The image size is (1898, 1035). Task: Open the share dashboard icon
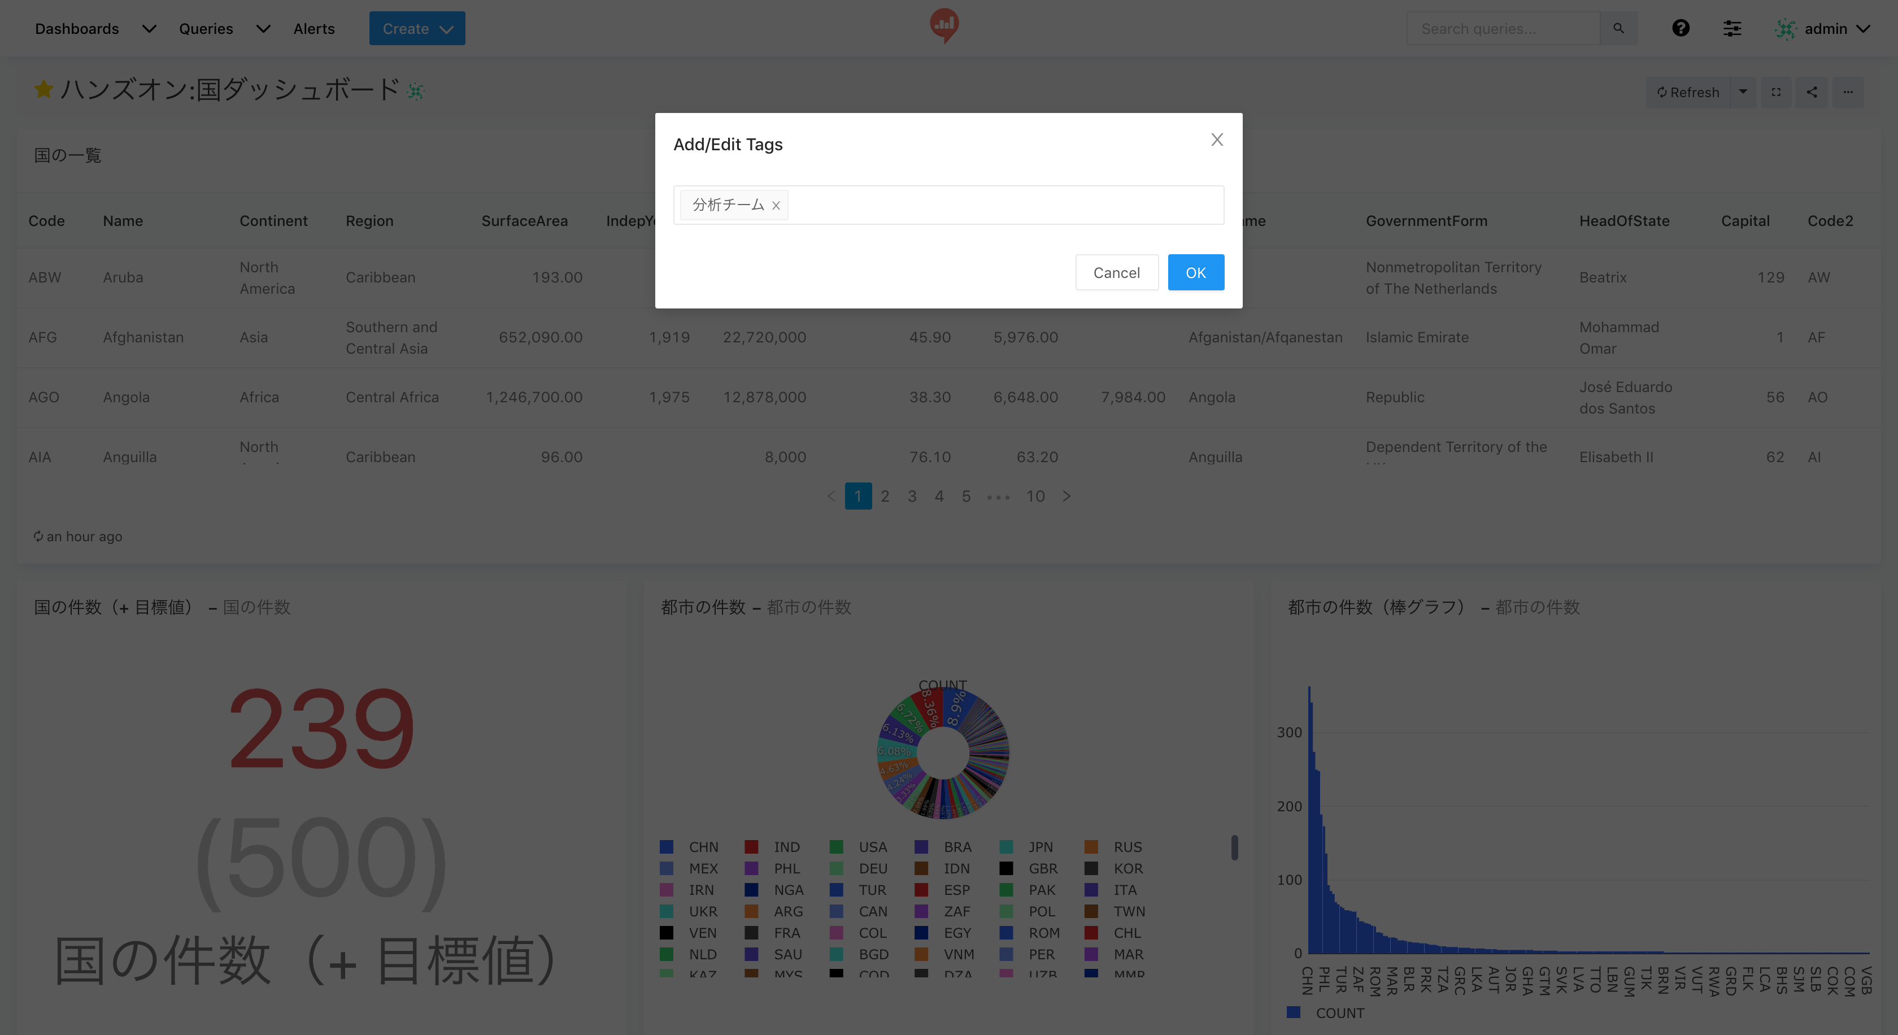tap(1812, 92)
